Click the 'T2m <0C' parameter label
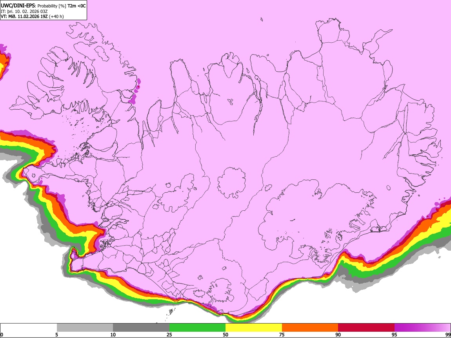 click(x=76, y=6)
